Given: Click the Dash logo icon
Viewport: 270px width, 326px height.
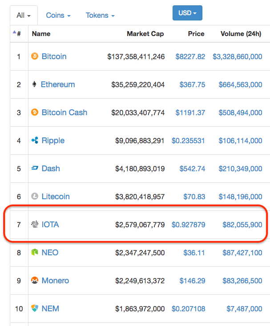Looking at the screenshot, I should click(35, 169).
